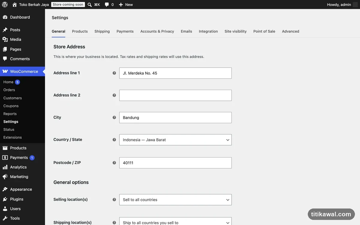Click the empty Address line 2 field

point(175,95)
